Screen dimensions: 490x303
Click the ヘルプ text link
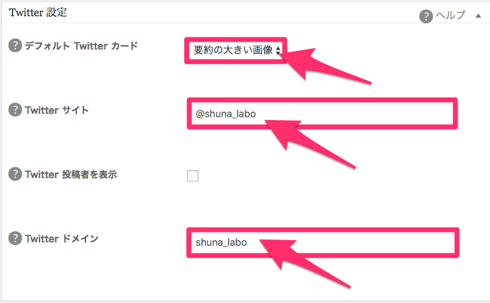coord(450,15)
